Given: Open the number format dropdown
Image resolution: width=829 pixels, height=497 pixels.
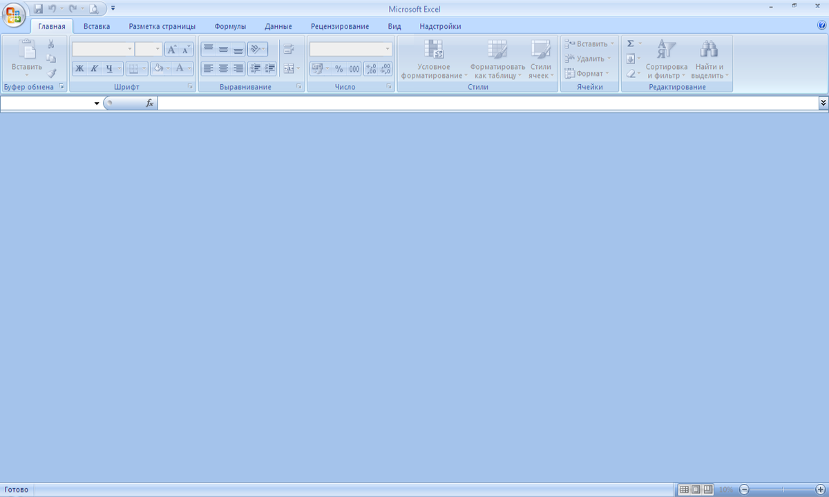Looking at the screenshot, I should [387, 49].
